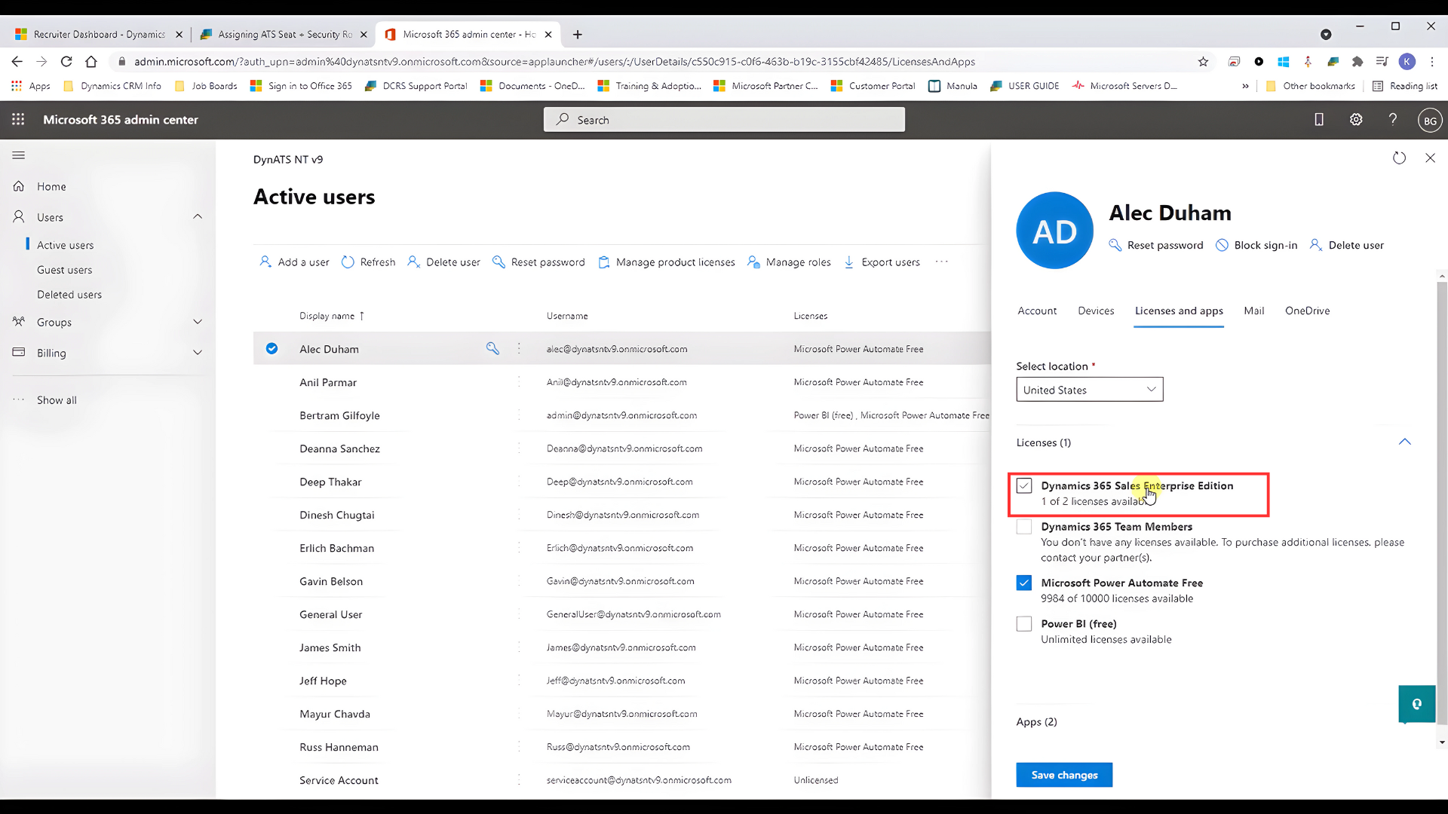This screenshot has width=1448, height=814.
Task: Close the Assigning ATS Seat tab
Action: (x=364, y=35)
